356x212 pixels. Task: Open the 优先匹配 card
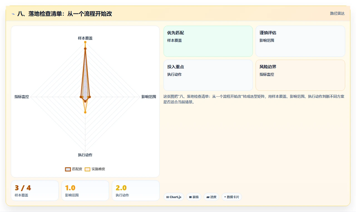click(x=208, y=41)
